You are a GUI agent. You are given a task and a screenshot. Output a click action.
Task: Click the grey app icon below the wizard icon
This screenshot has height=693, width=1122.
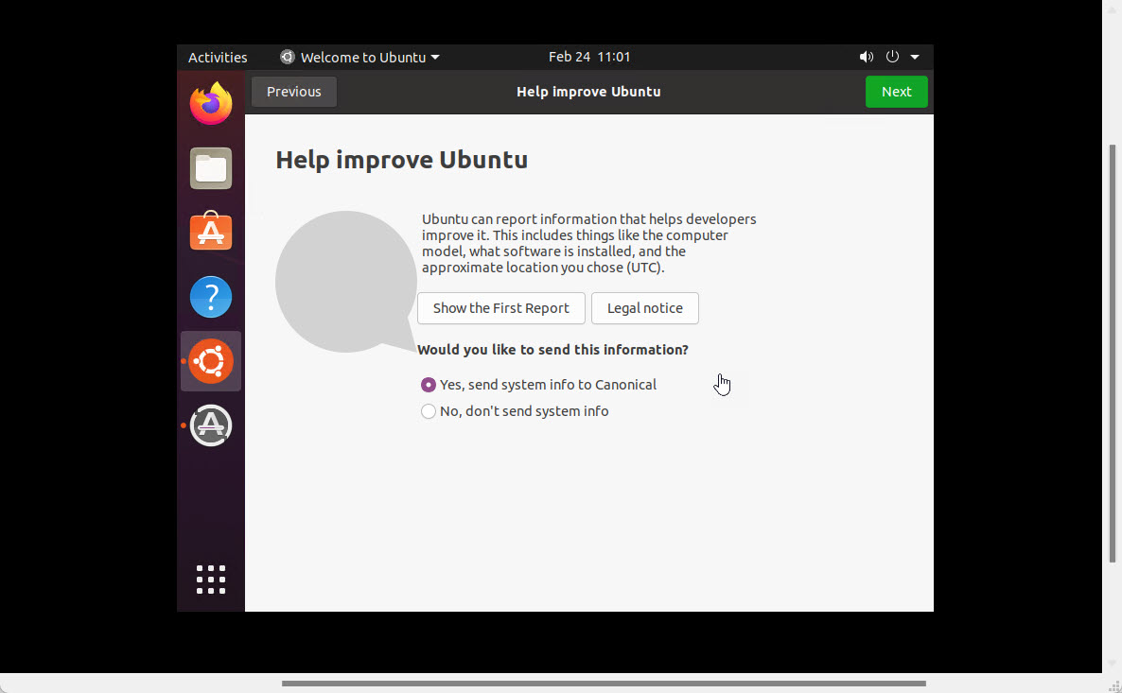pos(210,425)
